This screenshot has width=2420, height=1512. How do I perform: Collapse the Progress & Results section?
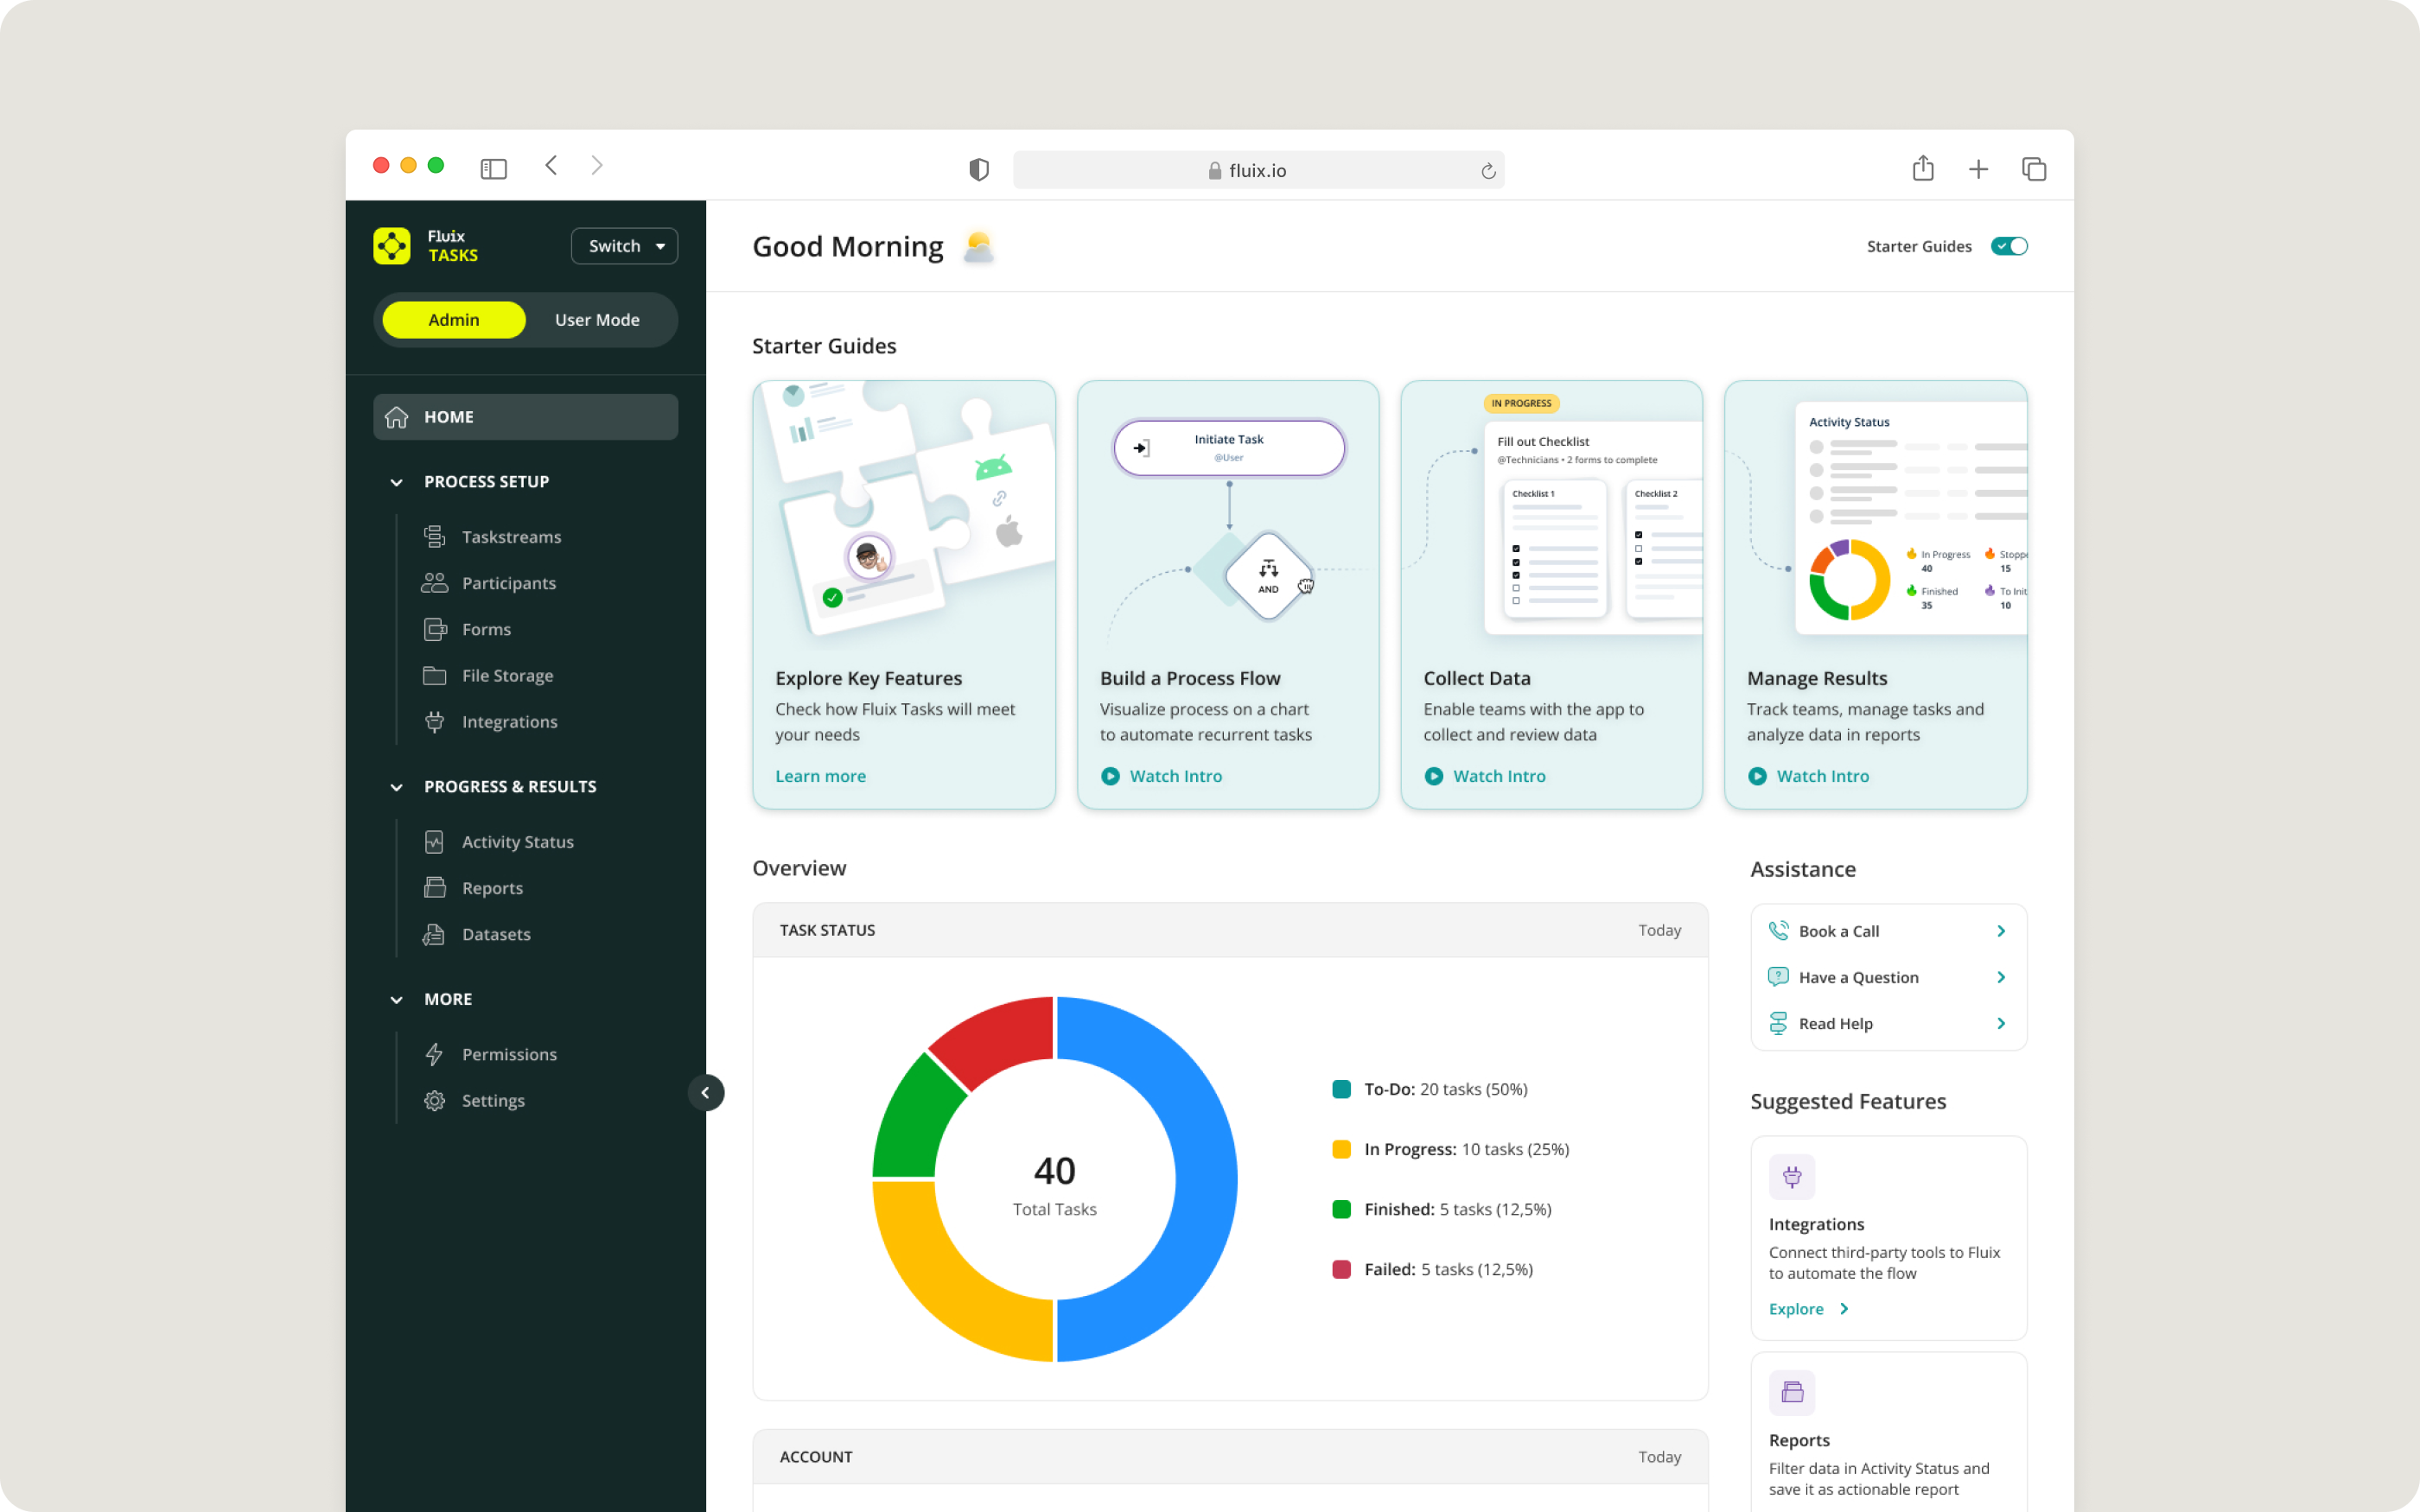[x=397, y=787]
